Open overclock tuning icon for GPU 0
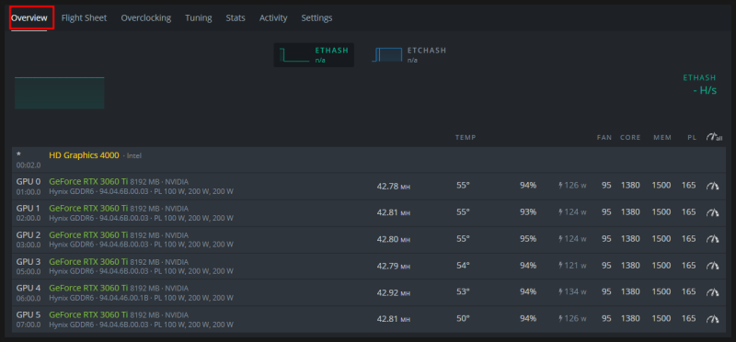Viewport: 736px width, 342px height. [712, 186]
